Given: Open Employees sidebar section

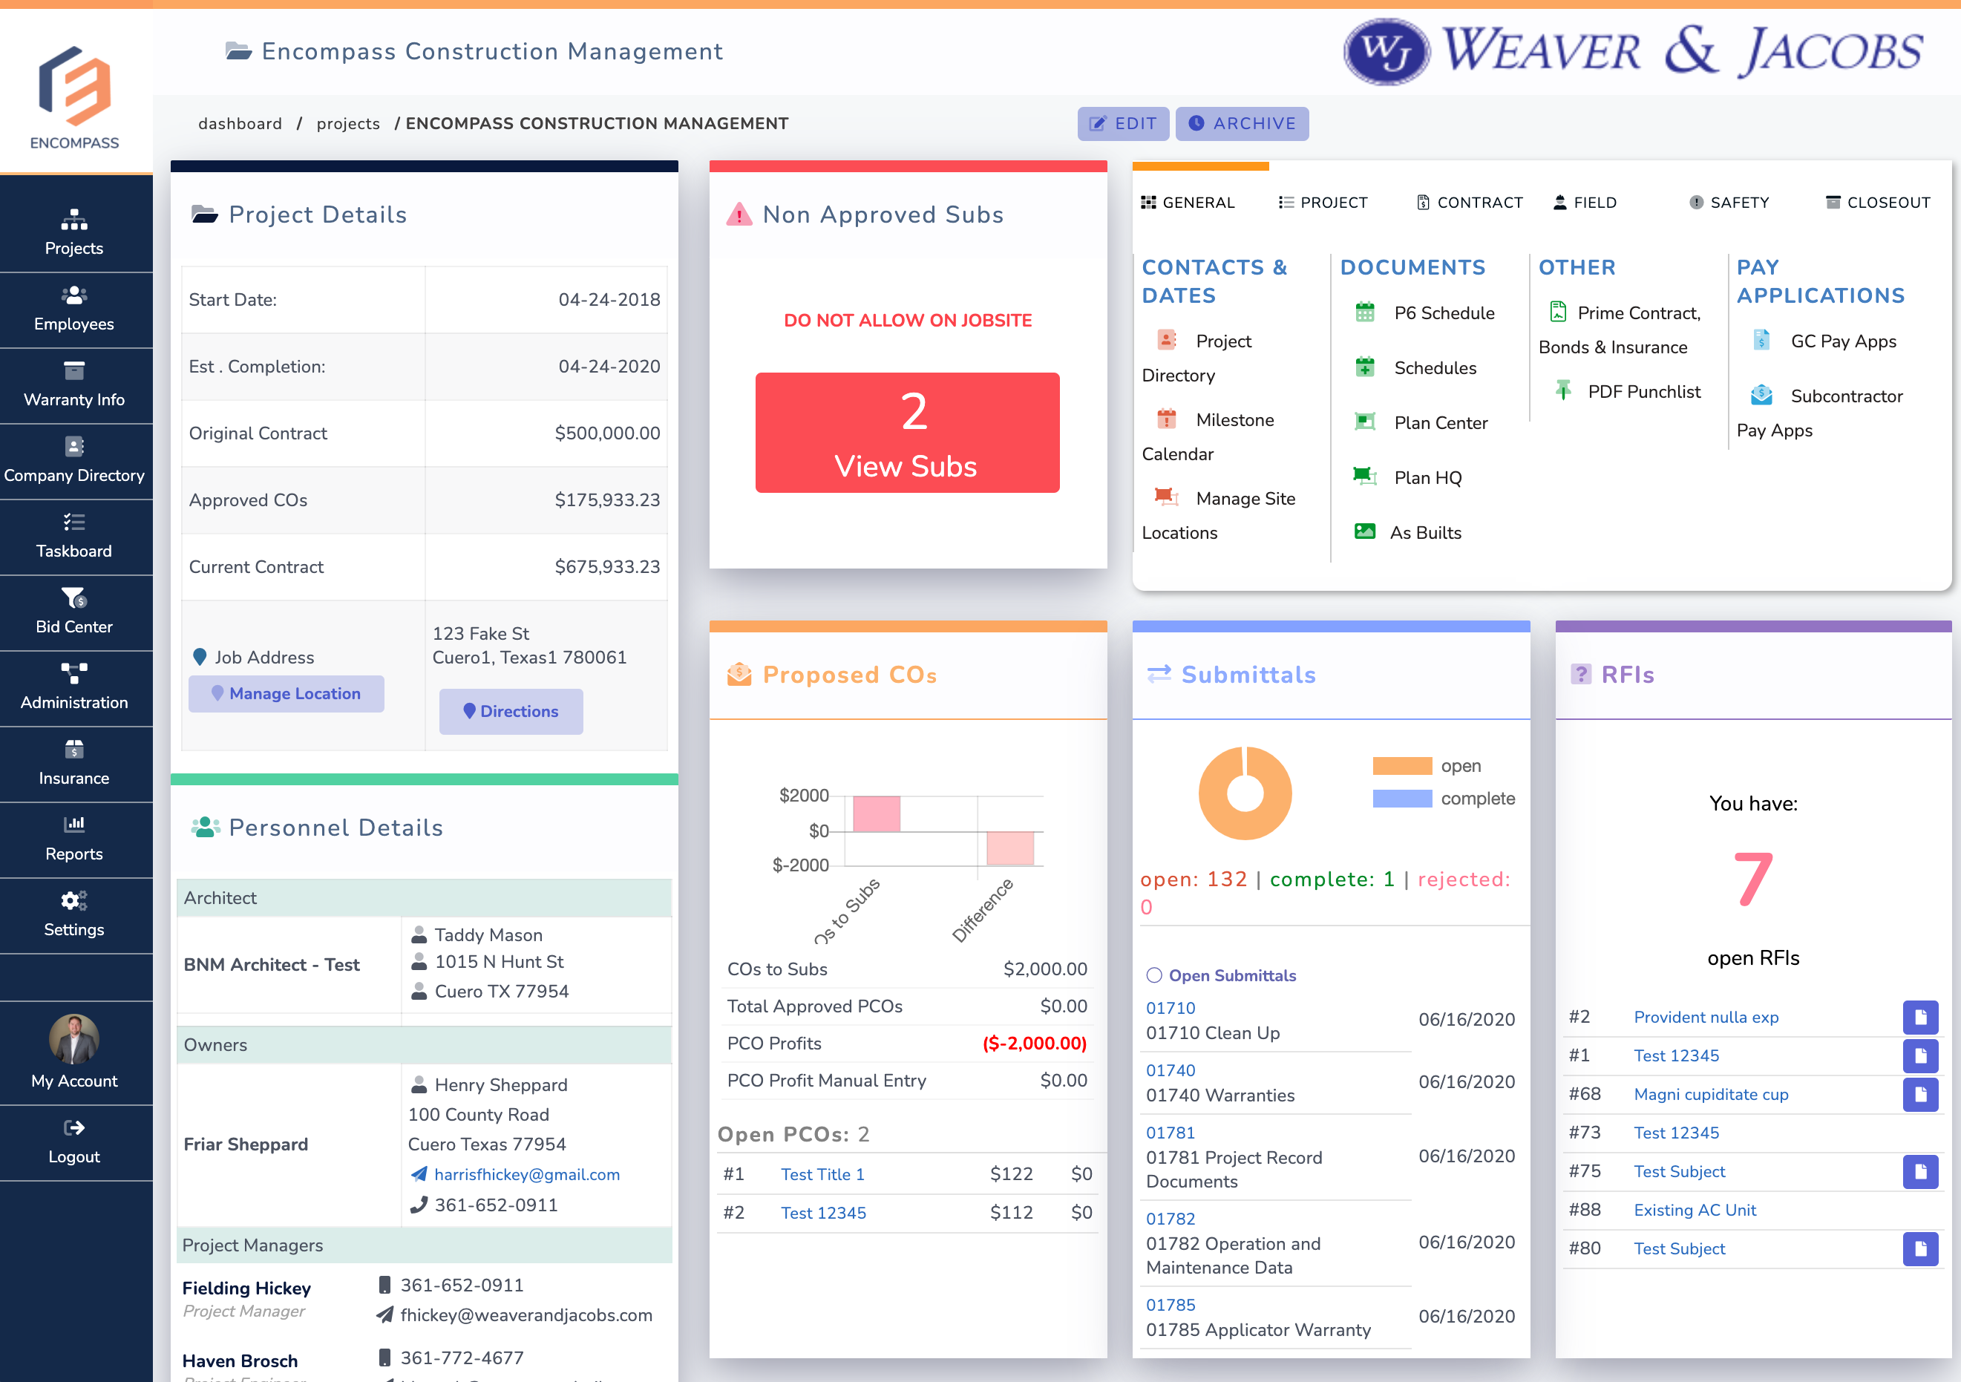Looking at the screenshot, I should (x=74, y=310).
